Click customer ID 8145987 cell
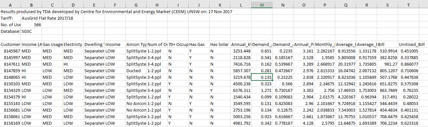Viewport: 428px width, 127px height. point(11,51)
